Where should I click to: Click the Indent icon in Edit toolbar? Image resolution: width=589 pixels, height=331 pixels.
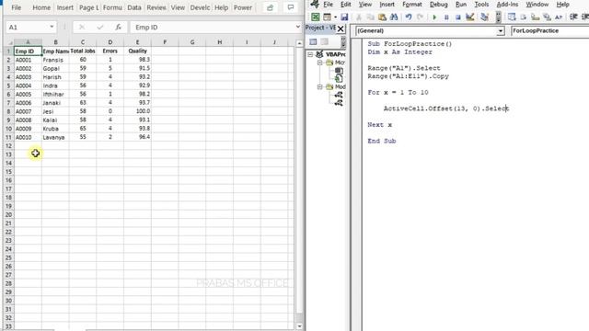pyautogui.click(x=573, y=17)
